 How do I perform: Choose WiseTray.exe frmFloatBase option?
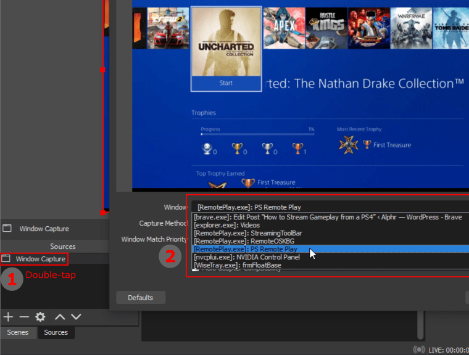(330, 265)
